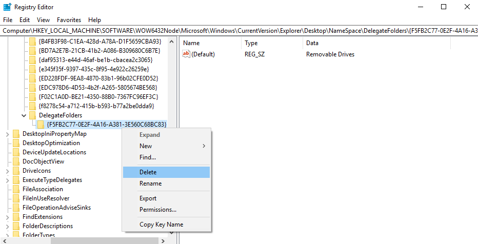
Task: Choose Find... in the context menu
Action: [166, 157]
